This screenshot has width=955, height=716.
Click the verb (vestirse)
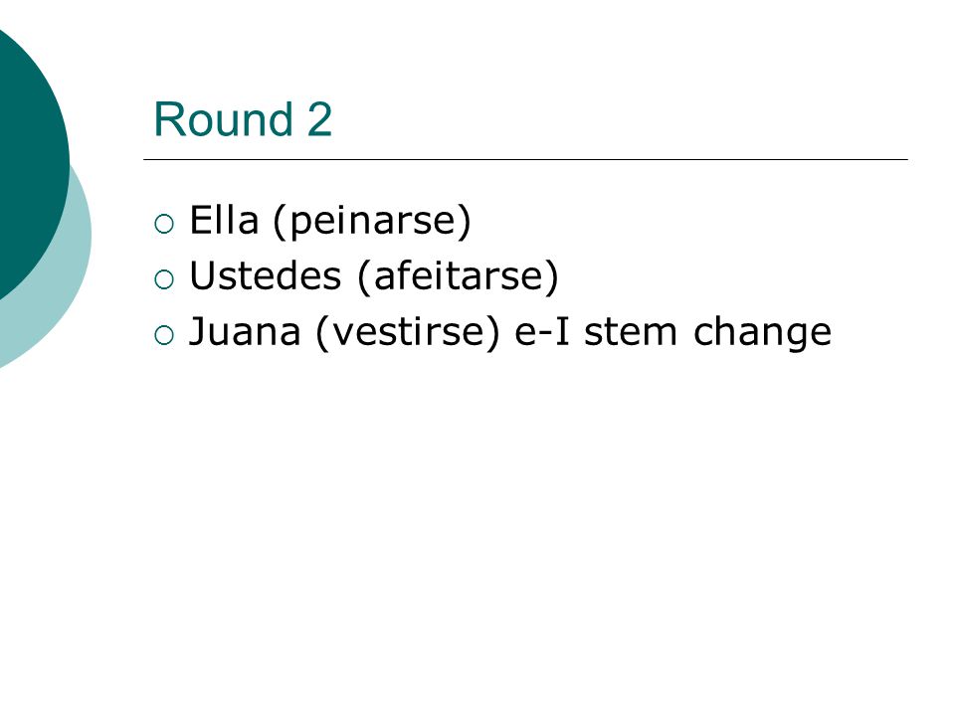point(408,333)
